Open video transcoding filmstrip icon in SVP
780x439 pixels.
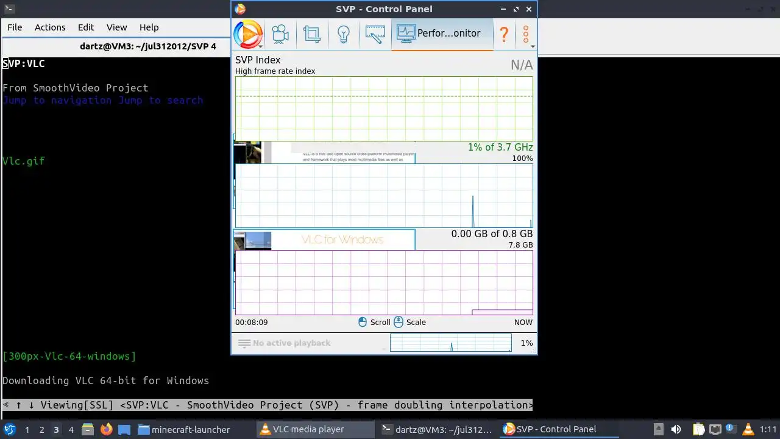pos(375,34)
